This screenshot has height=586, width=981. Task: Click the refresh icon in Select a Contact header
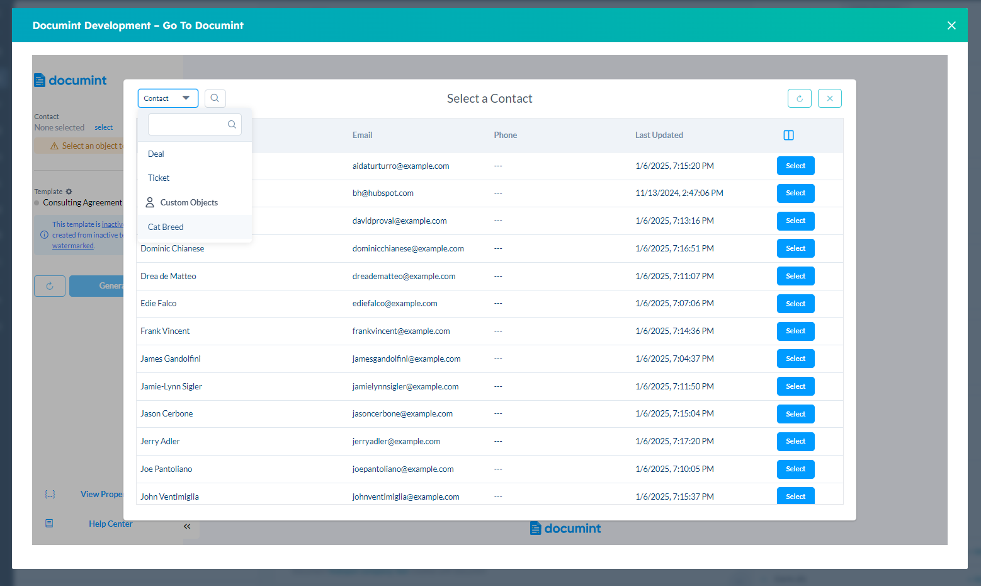799,98
